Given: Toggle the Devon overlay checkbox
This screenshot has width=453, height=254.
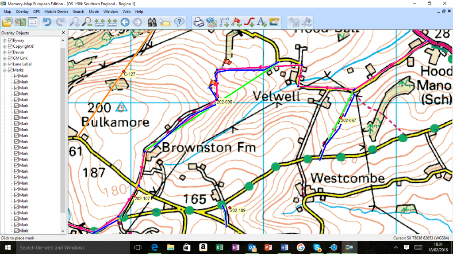Looking at the screenshot, I should pyautogui.click(x=10, y=53).
